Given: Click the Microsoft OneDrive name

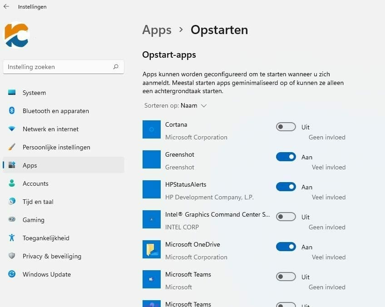Looking at the screenshot, I should [192, 244].
